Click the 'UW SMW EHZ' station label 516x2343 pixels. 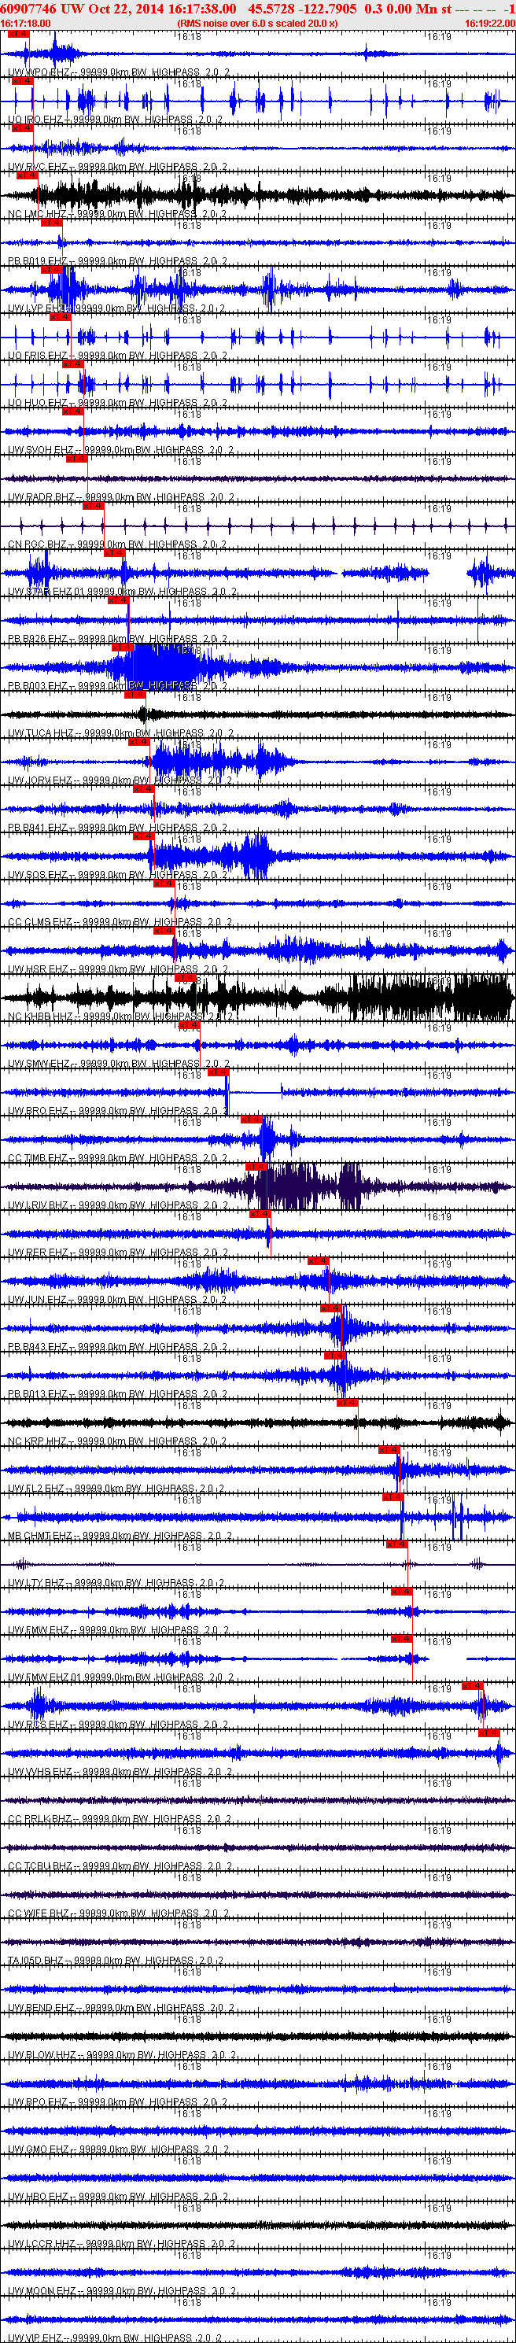click(39, 1064)
